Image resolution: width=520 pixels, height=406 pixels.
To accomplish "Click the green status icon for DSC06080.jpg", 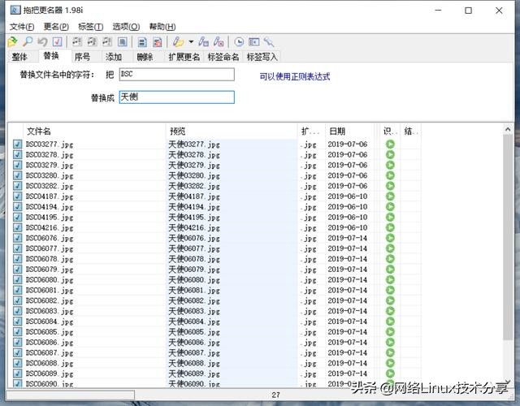I will pos(390,279).
